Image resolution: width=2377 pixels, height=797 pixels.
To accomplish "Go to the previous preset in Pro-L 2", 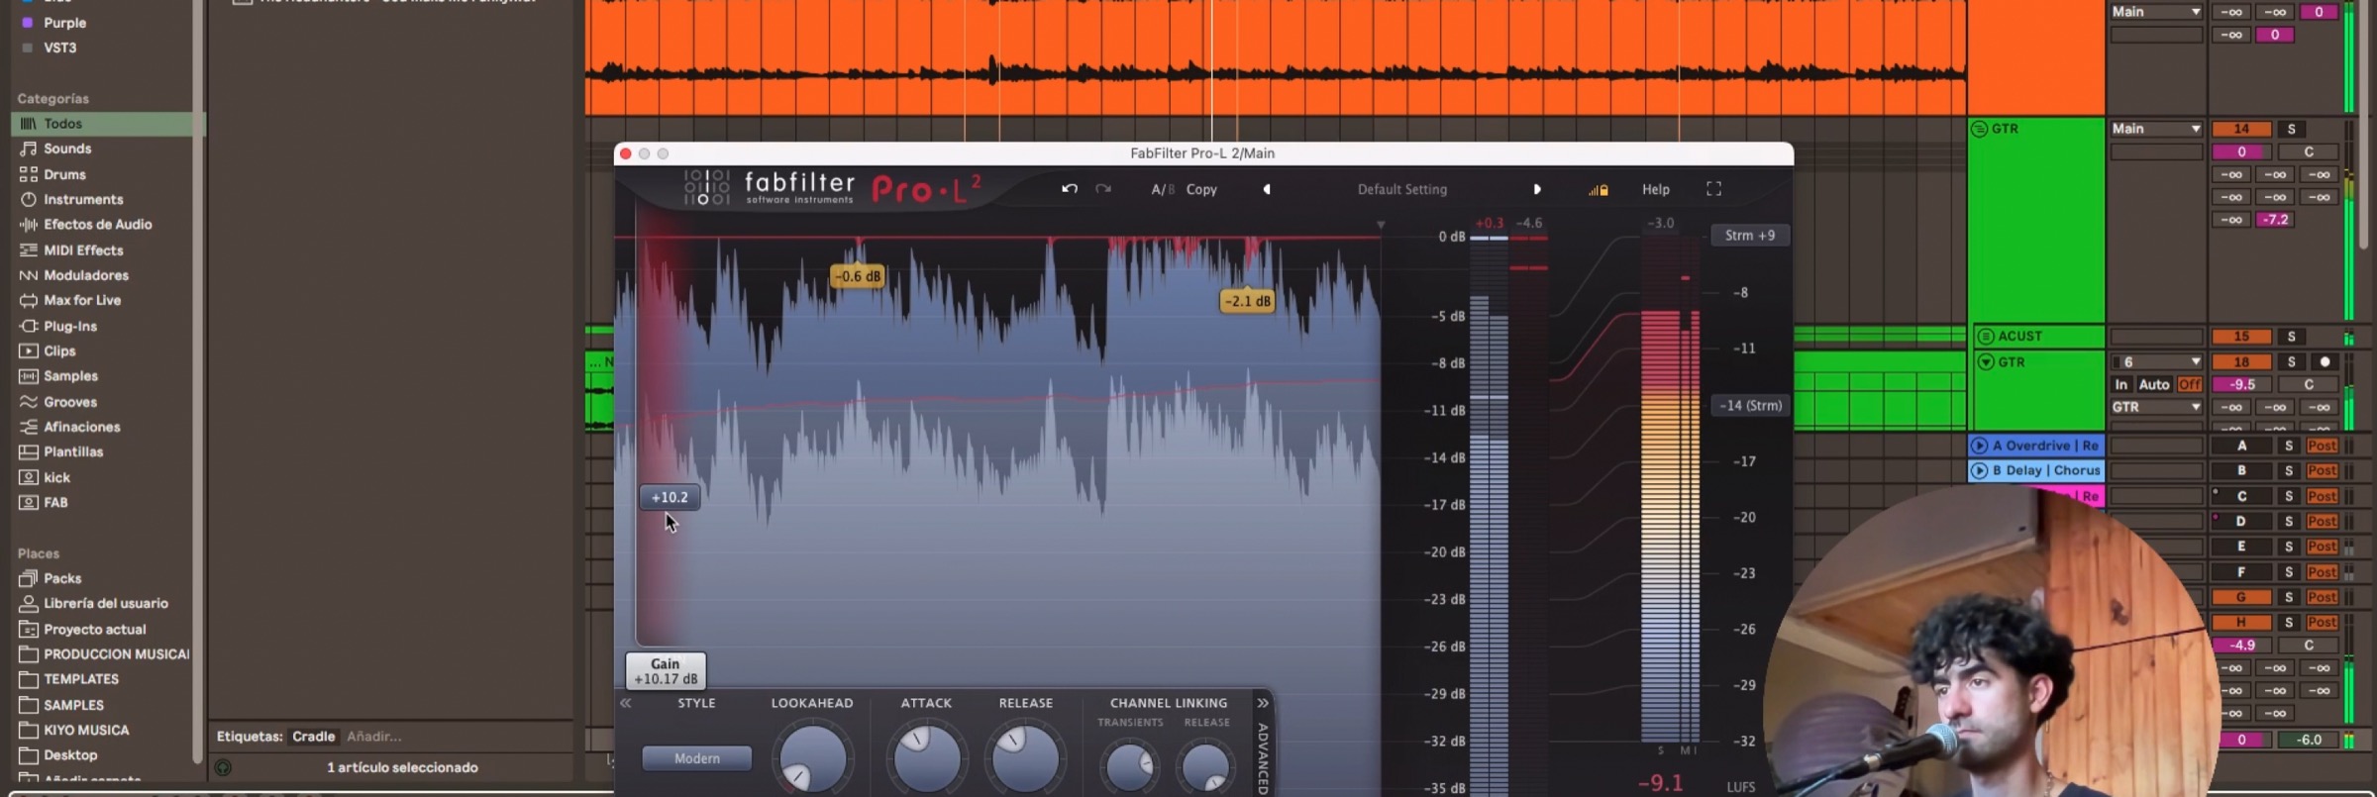I will pyautogui.click(x=1267, y=189).
